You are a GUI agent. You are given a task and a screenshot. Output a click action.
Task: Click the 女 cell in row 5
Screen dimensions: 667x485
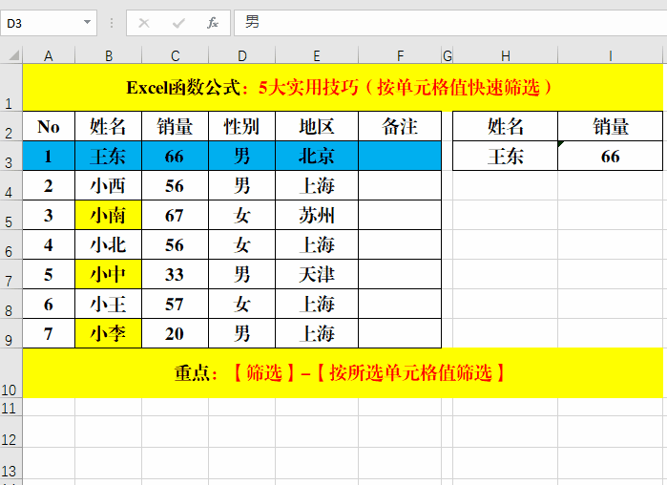(x=242, y=215)
